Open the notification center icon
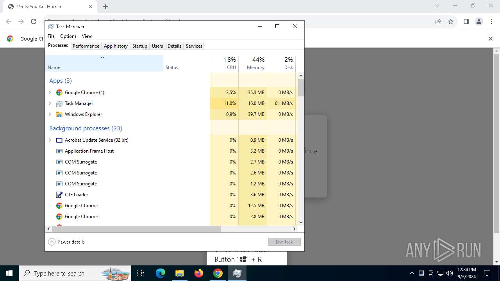 [x=487, y=273]
